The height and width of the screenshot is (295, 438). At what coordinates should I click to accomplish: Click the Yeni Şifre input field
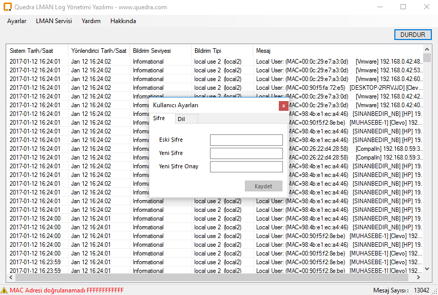(246, 153)
